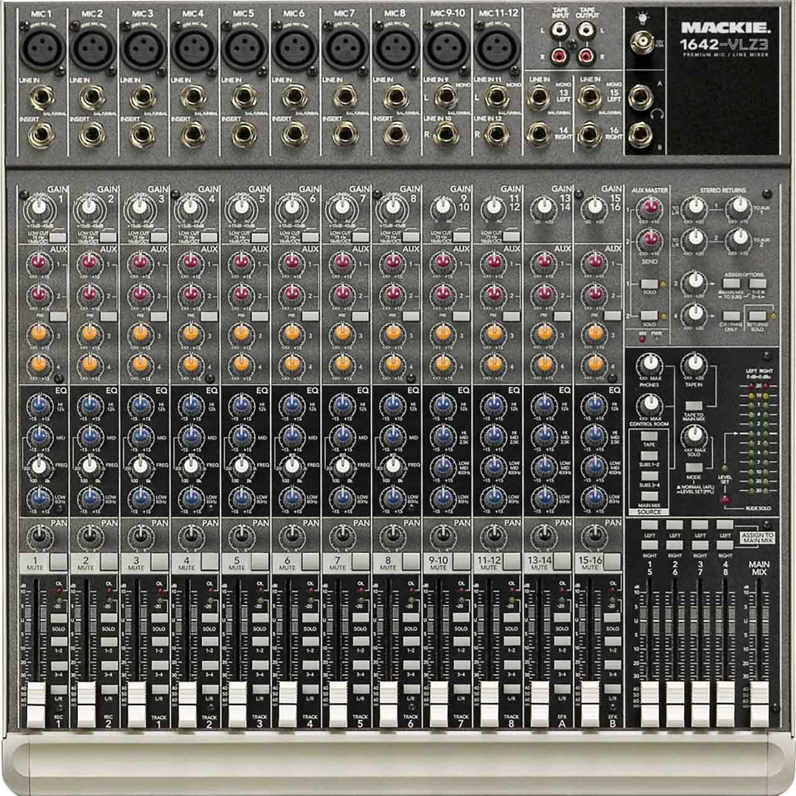This screenshot has width=796, height=796.
Task: Click the channel 1 GAIN knob
Action: [x=36, y=205]
